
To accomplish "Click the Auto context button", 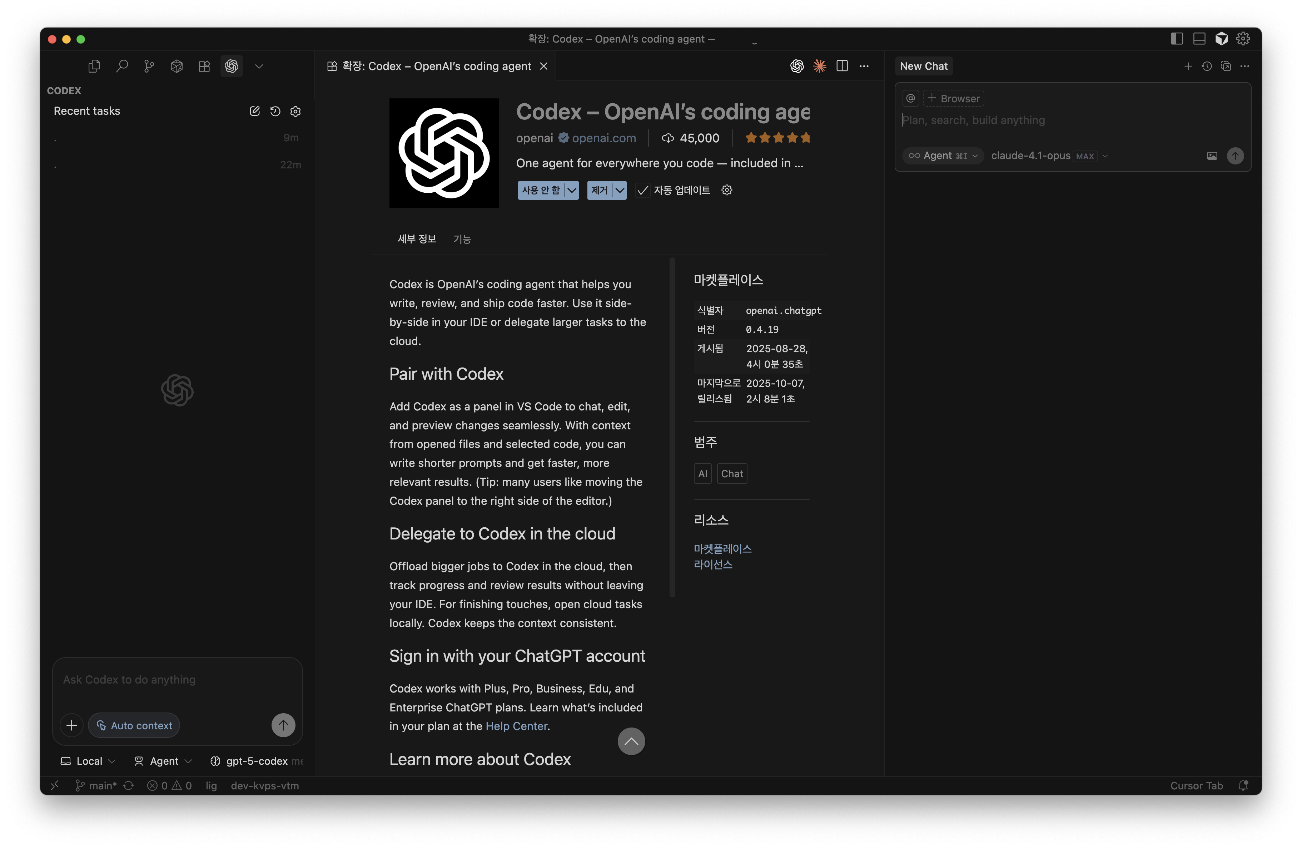I will coord(134,725).
